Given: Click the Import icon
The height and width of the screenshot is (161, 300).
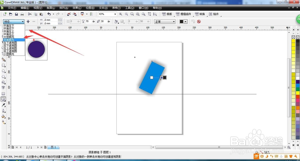Looking at the screenshot, I should click(69, 14).
